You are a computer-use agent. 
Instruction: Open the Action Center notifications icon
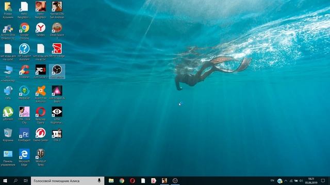point(323,180)
